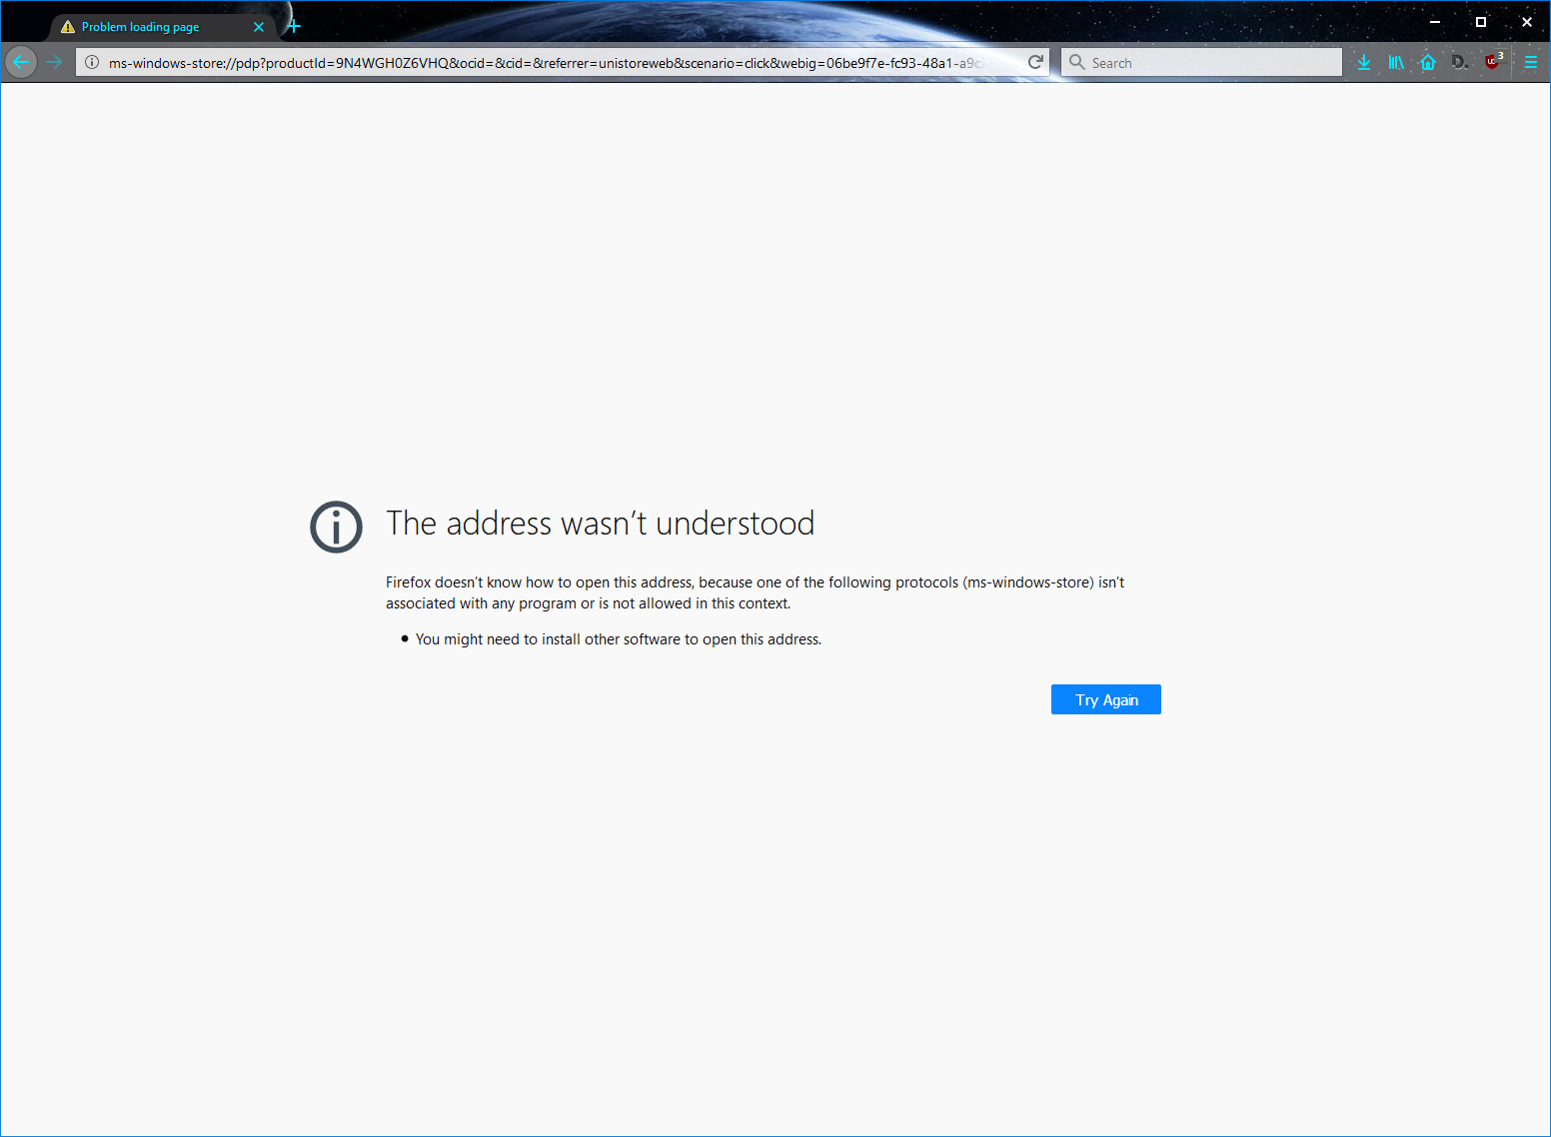This screenshot has height=1137, width=1551.
Task: Open a new tab with plus button
Action: (x=294, y=27)
